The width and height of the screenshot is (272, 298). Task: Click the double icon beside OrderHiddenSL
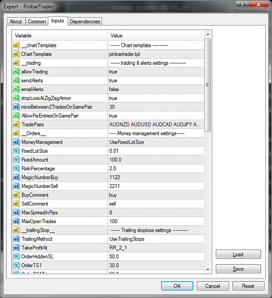16,257
